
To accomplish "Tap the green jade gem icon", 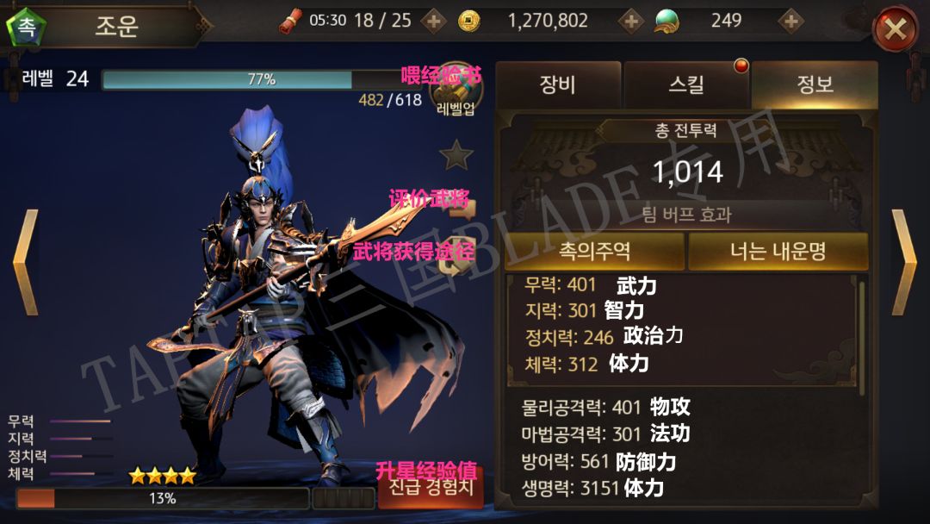I will pyautogui.click(x=666, y=22).
